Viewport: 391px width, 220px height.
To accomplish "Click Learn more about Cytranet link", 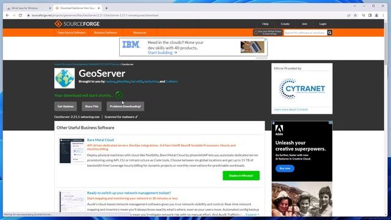I will [291, 109].
